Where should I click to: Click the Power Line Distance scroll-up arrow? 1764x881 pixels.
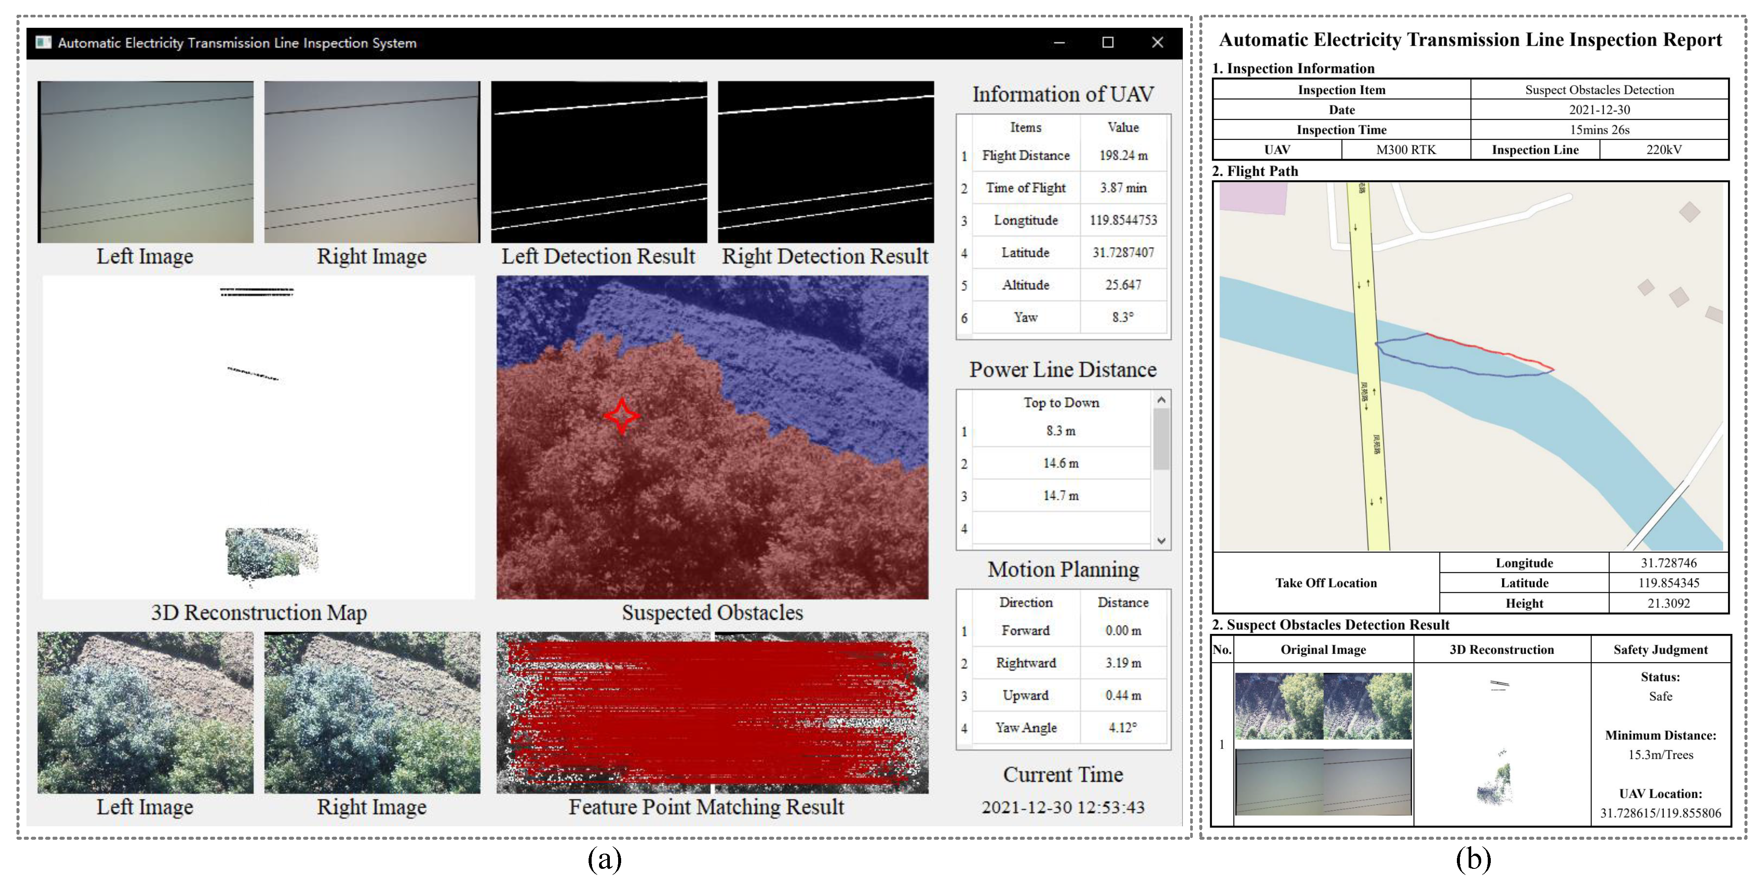point(1161,399)
